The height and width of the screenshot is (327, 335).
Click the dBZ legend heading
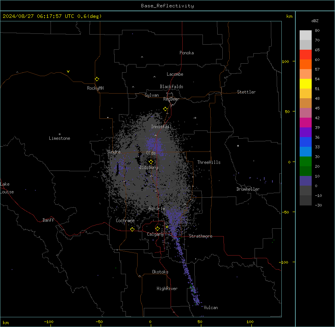coord(315,21)
